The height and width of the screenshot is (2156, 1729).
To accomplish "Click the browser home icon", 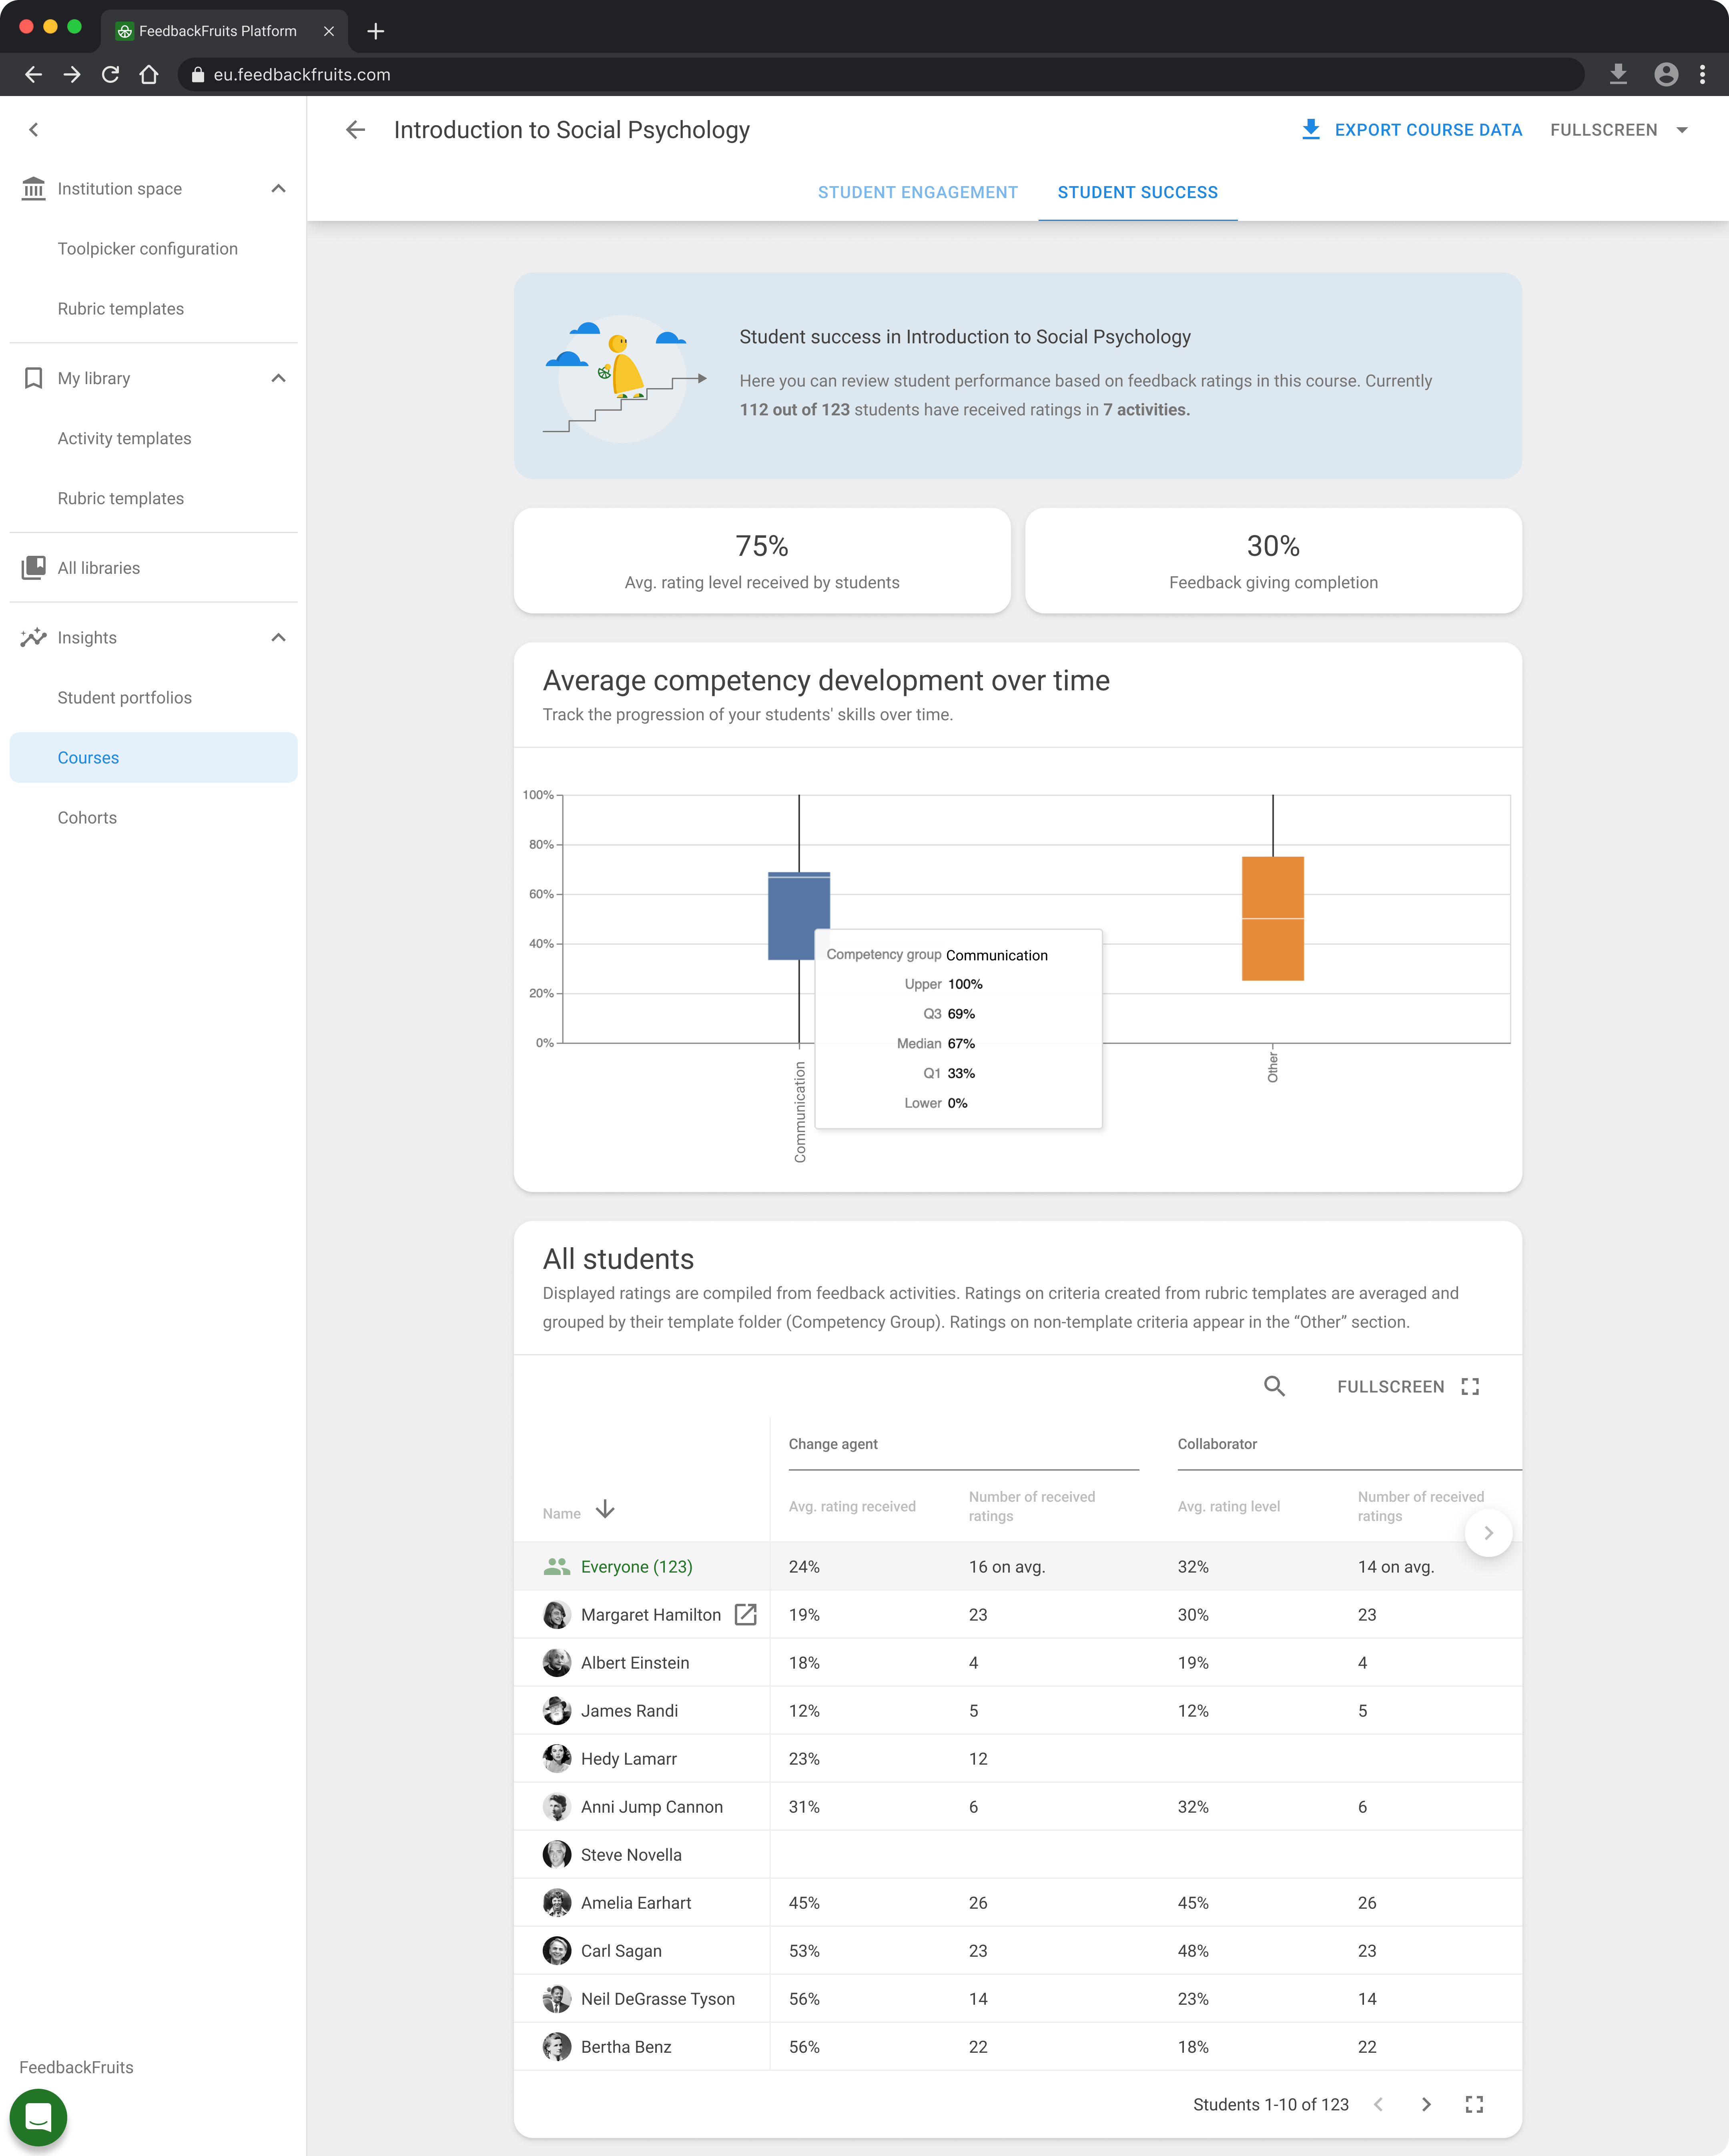I will [x=149, y=74].
